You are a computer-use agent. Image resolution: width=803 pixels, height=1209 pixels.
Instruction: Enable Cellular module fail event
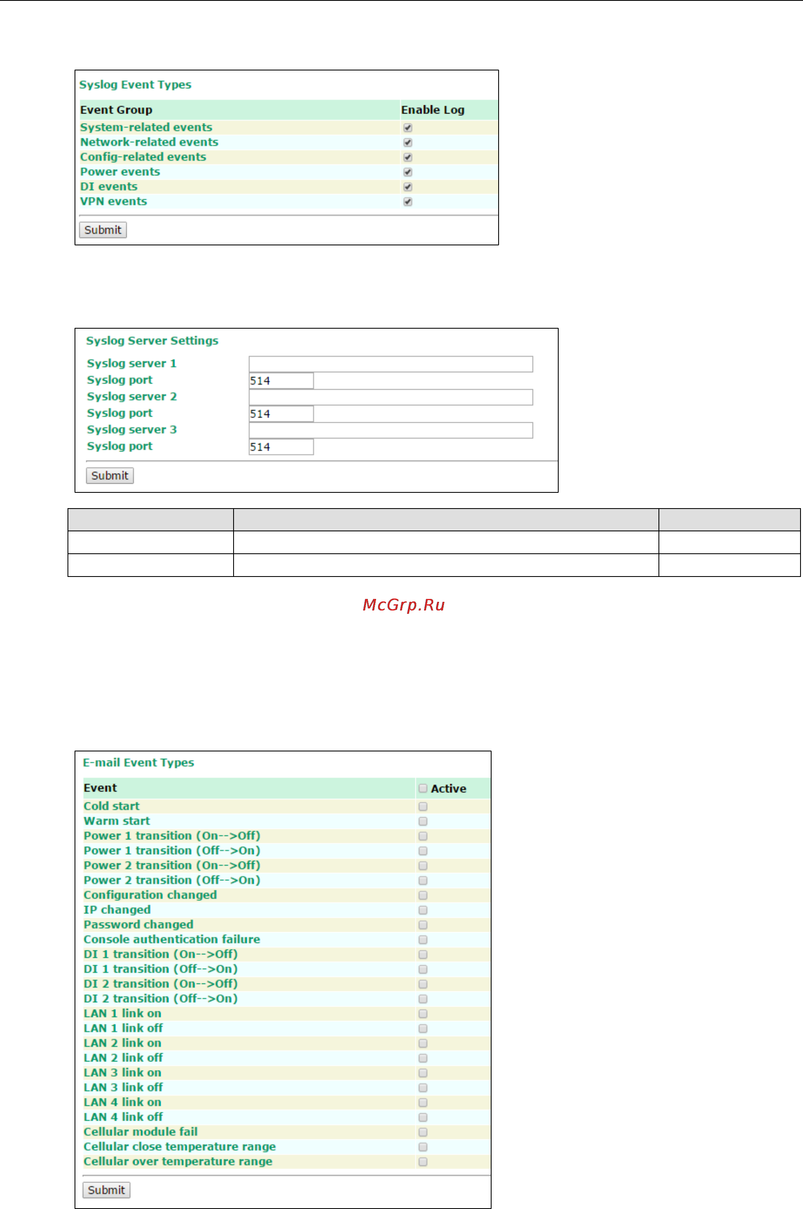click(x=423, y=1133)
